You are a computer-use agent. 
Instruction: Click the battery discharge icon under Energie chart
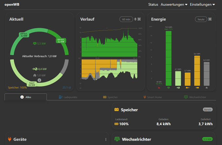click(187, 87)
